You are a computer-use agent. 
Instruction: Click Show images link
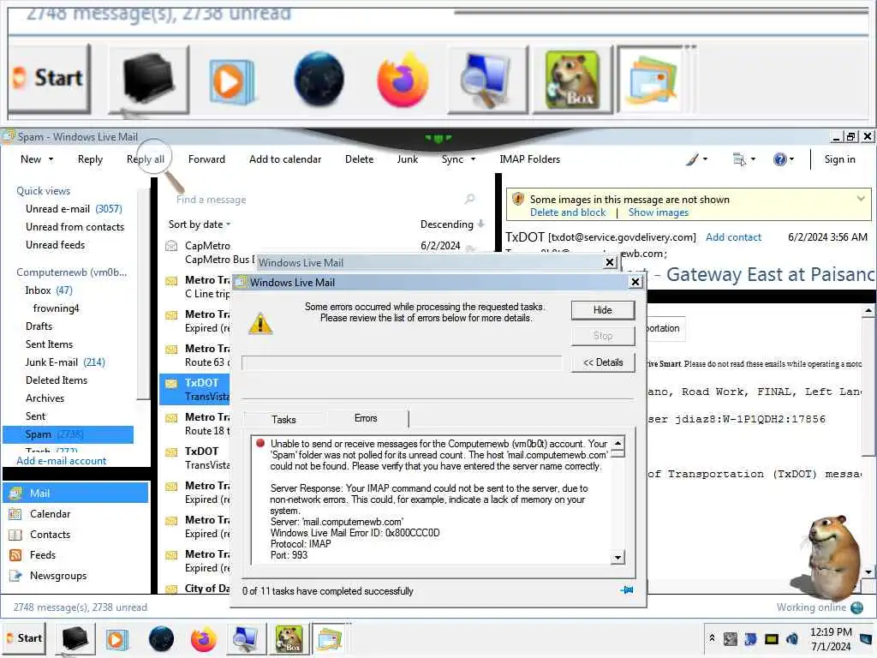tap(659, 212)
